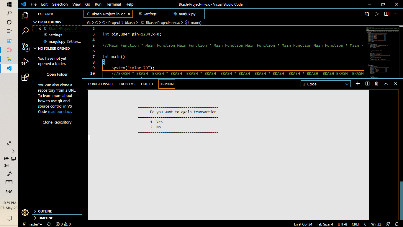Expand the OUTLINE section

pos(57,211)
